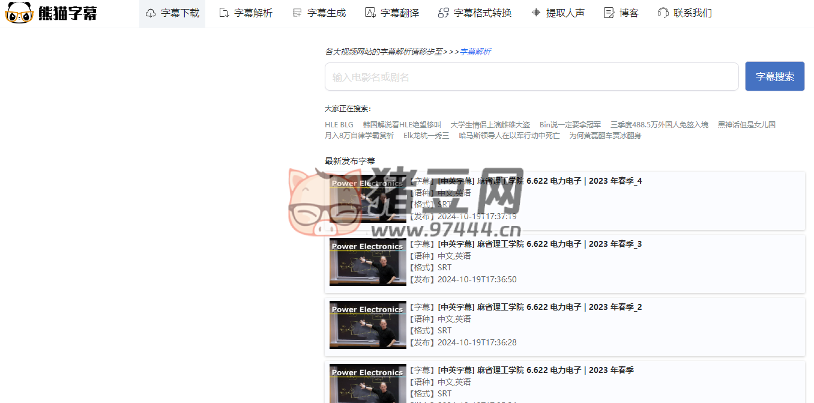Click the subtitle translation icon

[370, 13]
